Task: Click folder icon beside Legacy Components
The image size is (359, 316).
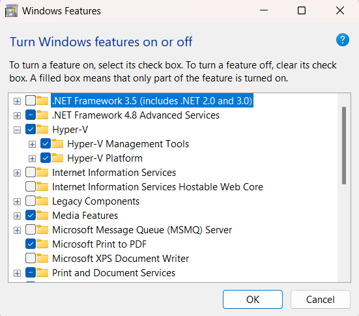Action: (42, 201)
